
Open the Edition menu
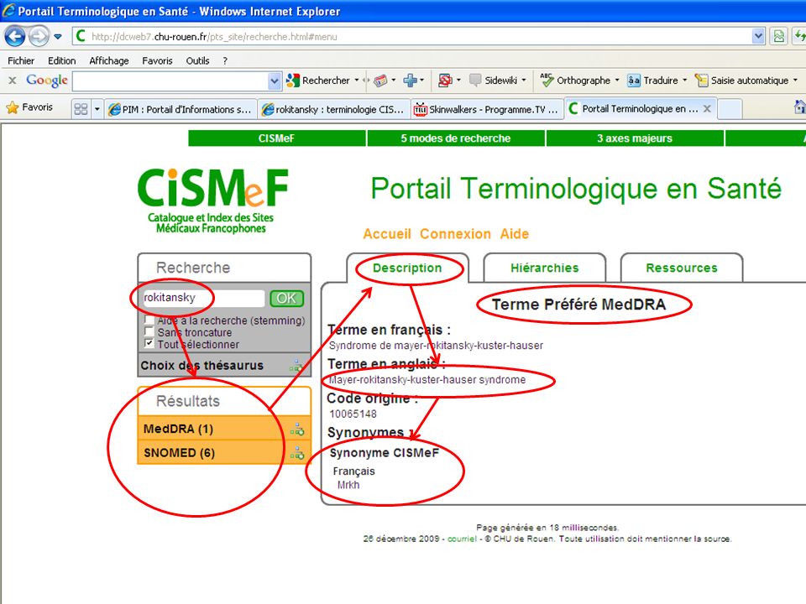pyautogui.click(x=61, y=60)
